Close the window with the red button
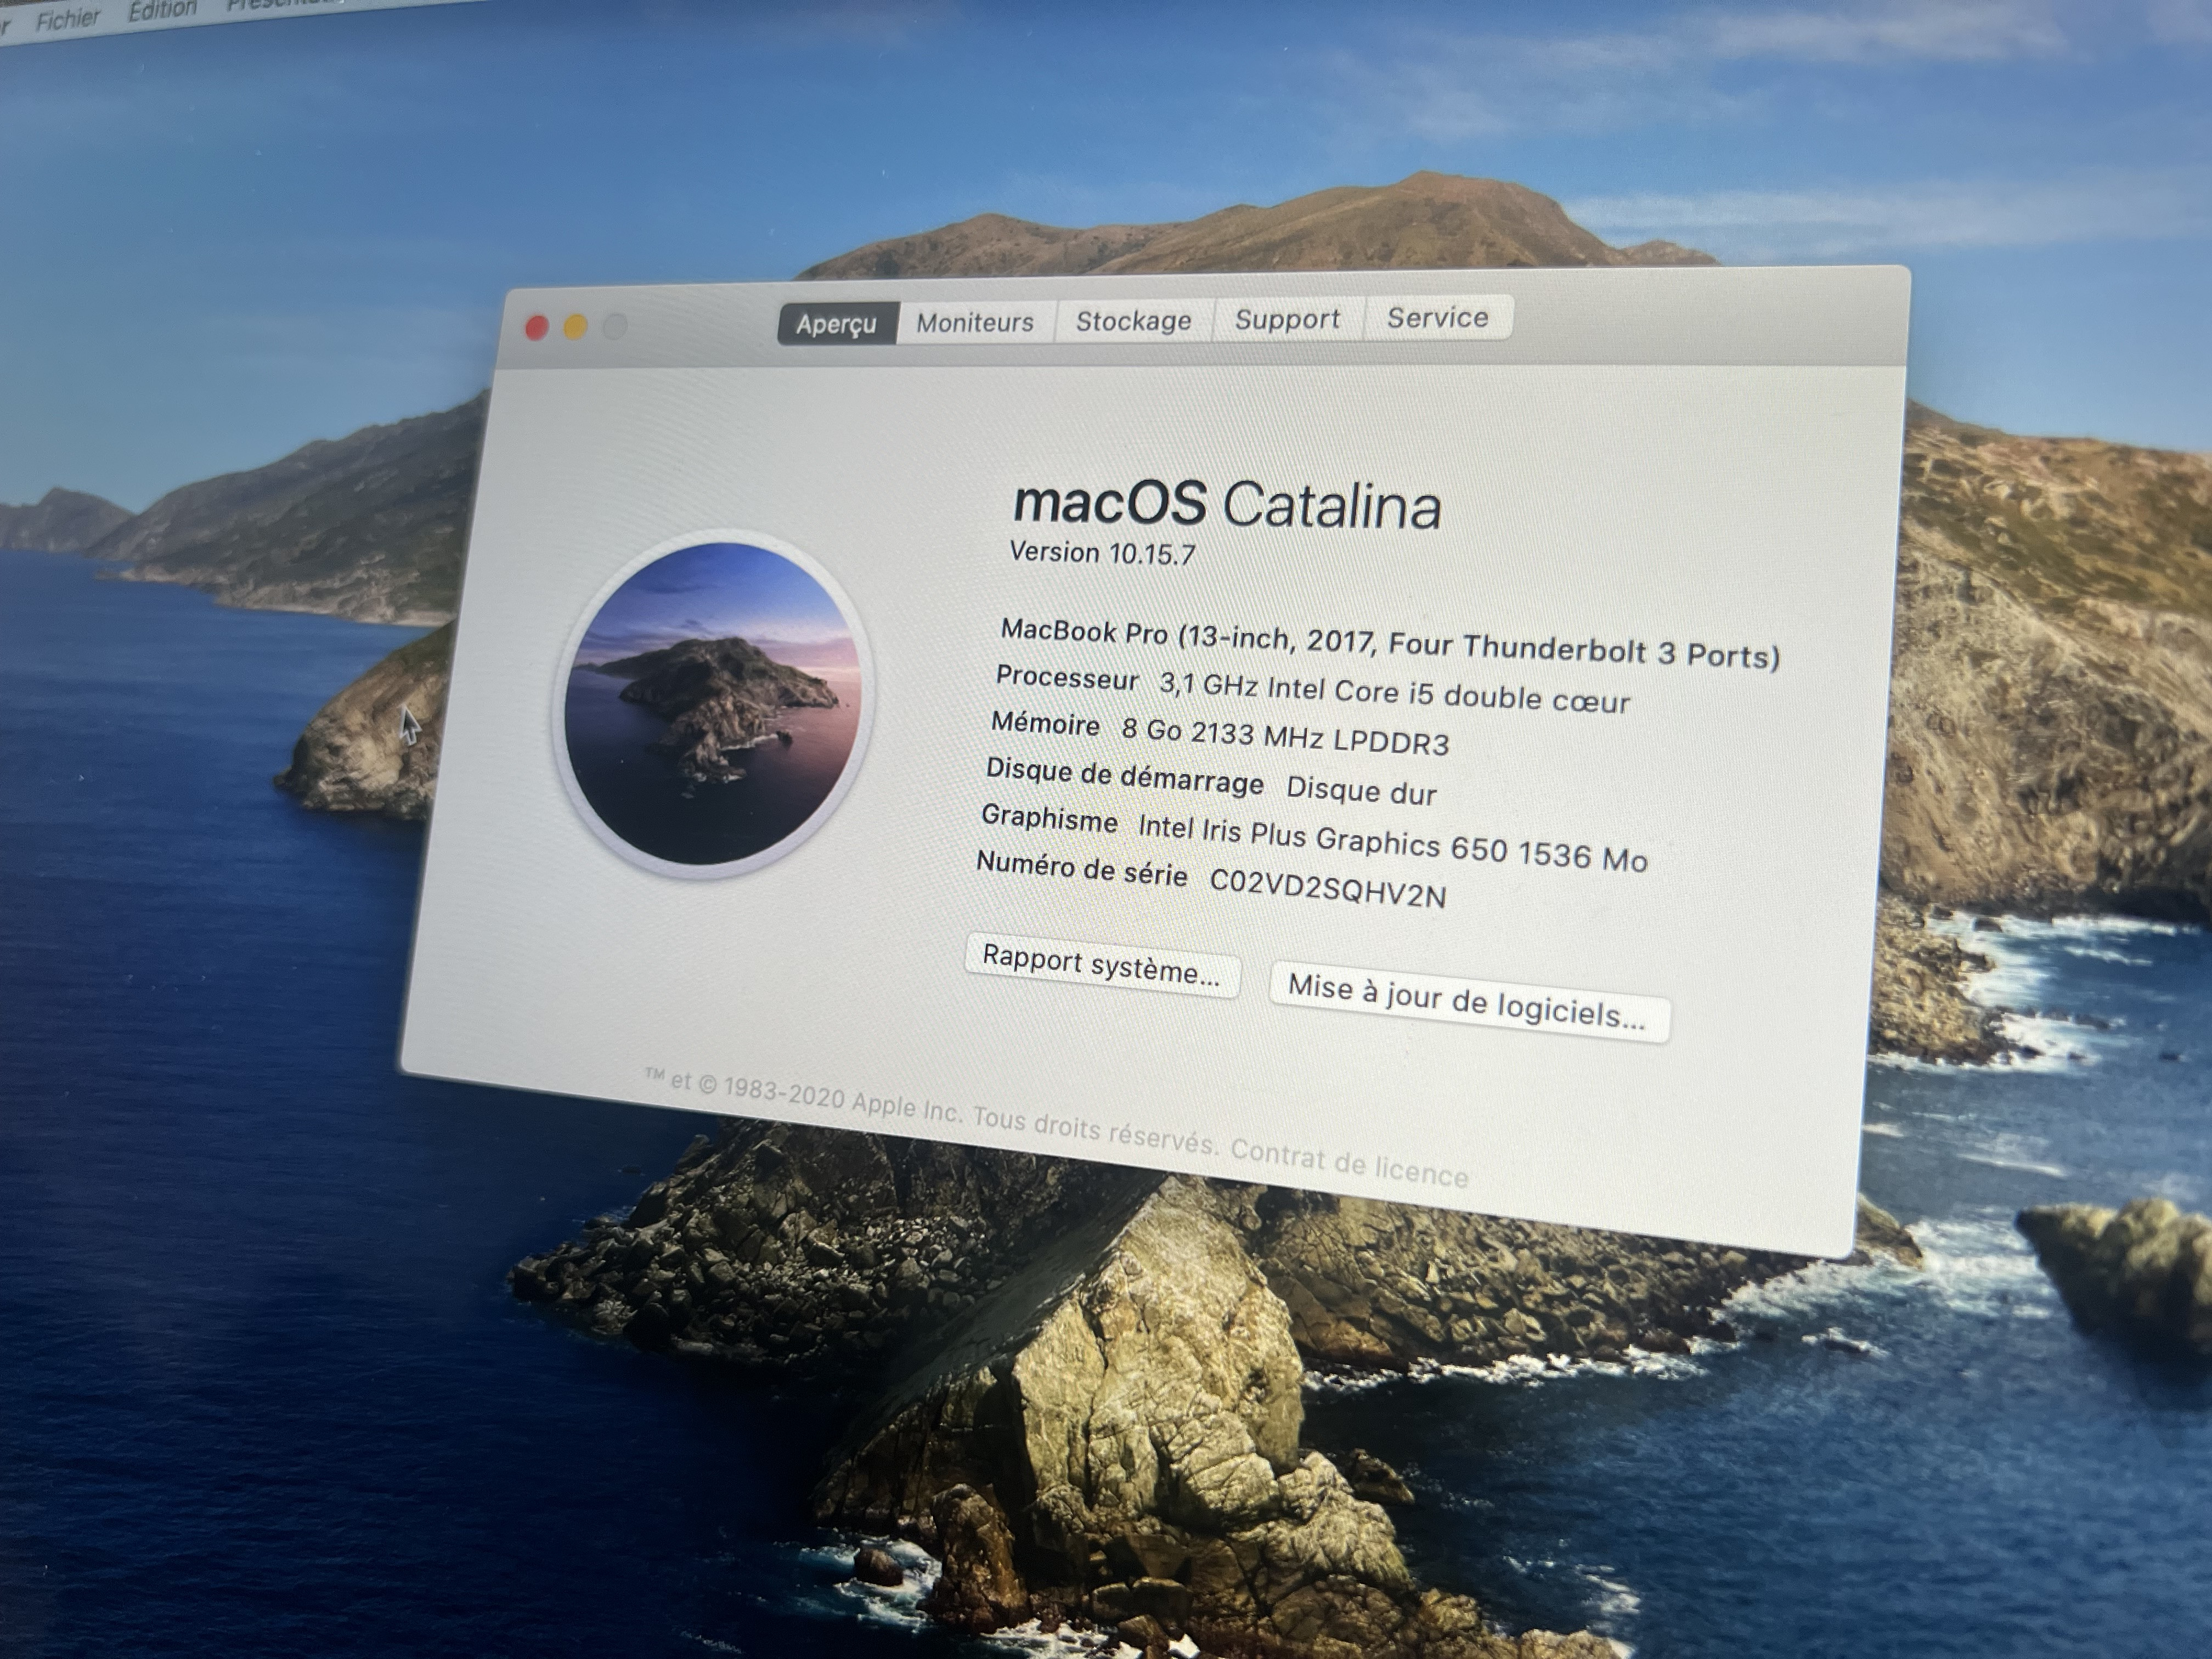Image resolution: width=2212 pixels, height=1659 pixels. tap(537, 328)
